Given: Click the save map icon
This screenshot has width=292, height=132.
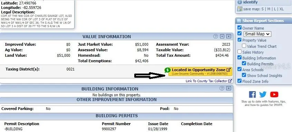Looking at the screenshot, I should [240, 9].
